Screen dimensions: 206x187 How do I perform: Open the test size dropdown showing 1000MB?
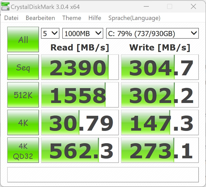pyautogui.click(x=83, y=33)
